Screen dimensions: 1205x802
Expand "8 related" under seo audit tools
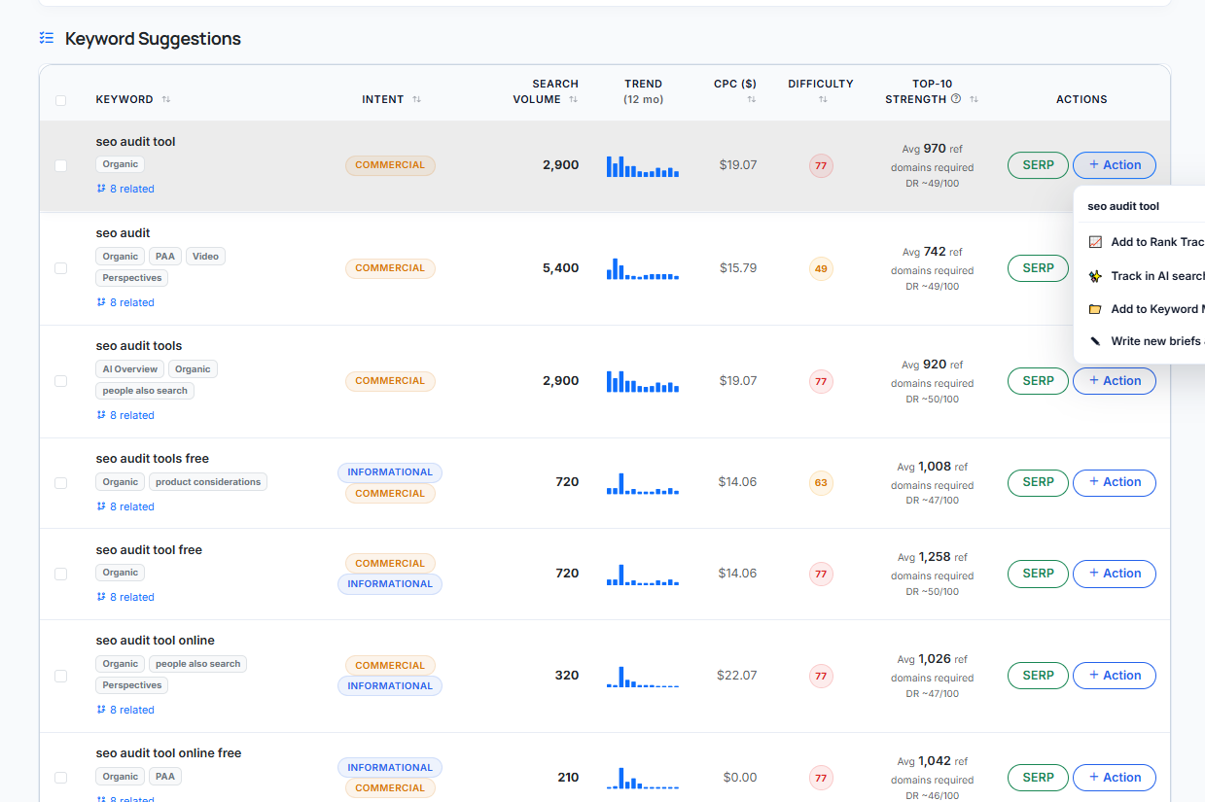[125, 415]
